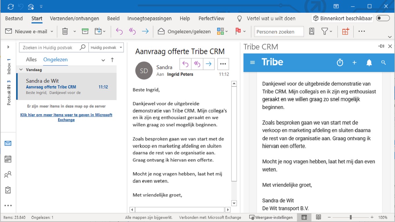395x222 pixels.
Task: Collapse the Vandaag group
Action: (21, 70)
